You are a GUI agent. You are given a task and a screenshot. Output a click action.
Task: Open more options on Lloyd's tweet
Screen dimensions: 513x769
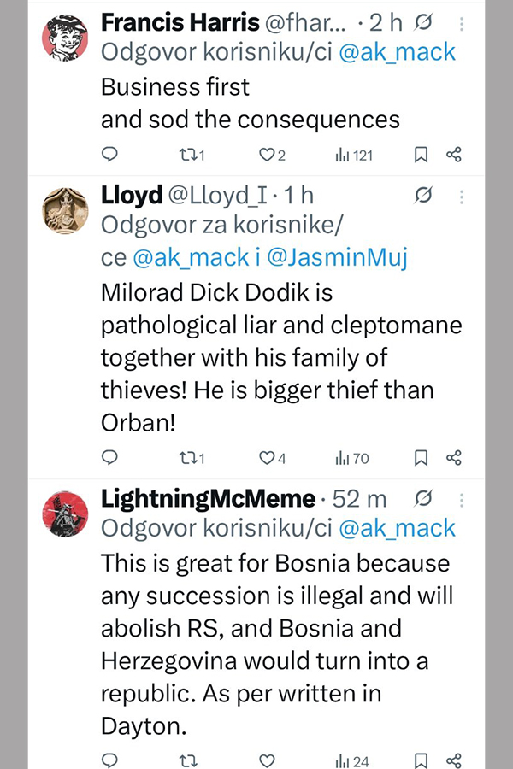(x=462, y=196)
